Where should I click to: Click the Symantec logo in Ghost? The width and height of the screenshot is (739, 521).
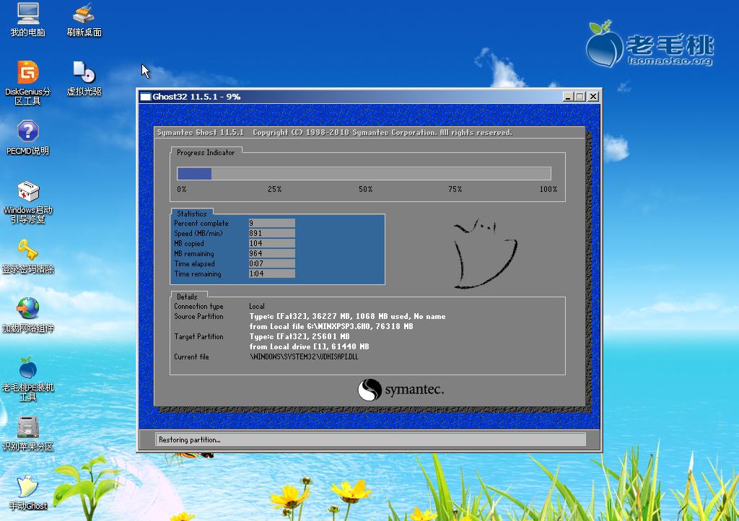(x=401, y=390)
